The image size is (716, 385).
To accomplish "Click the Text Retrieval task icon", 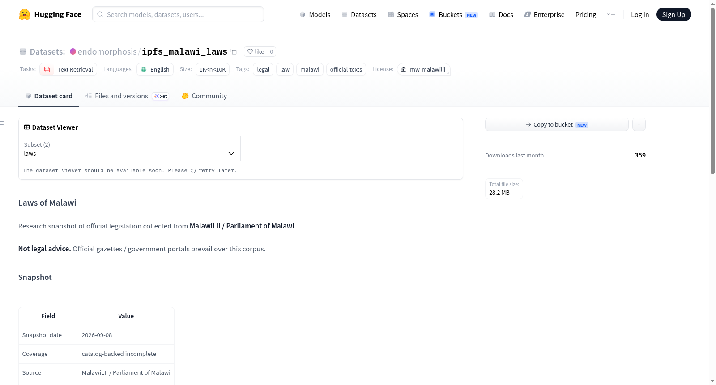I will (x=47, y=69).
